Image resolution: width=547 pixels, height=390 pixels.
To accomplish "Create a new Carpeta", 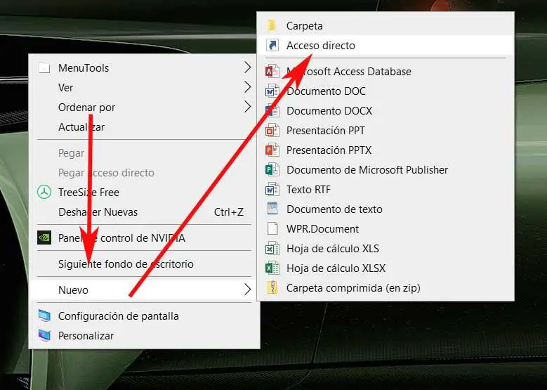I will [385, 25].
